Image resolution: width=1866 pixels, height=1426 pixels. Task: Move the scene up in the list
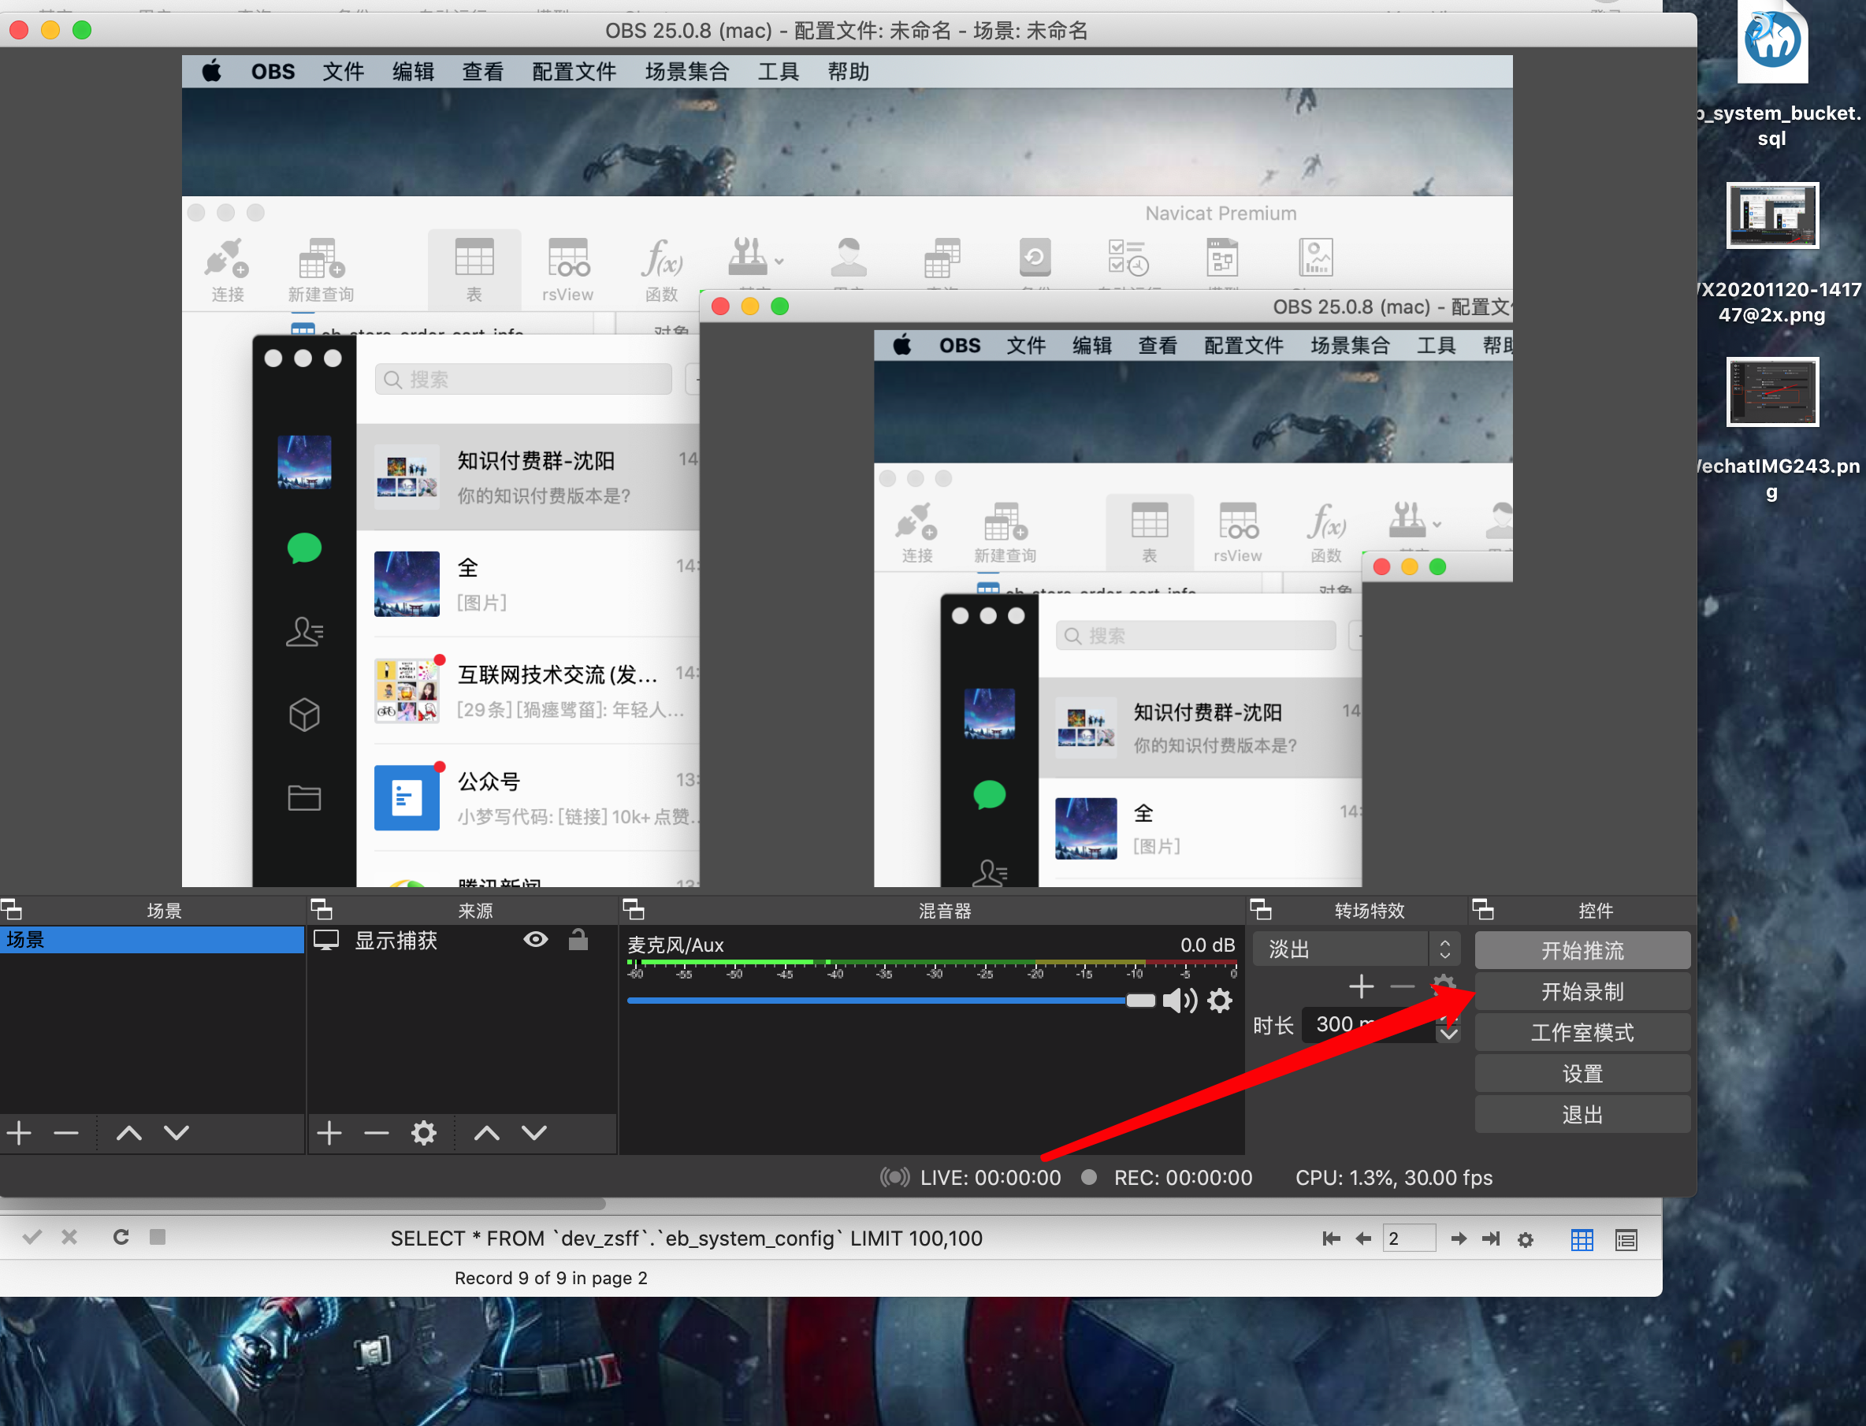tap(129, 1132)
